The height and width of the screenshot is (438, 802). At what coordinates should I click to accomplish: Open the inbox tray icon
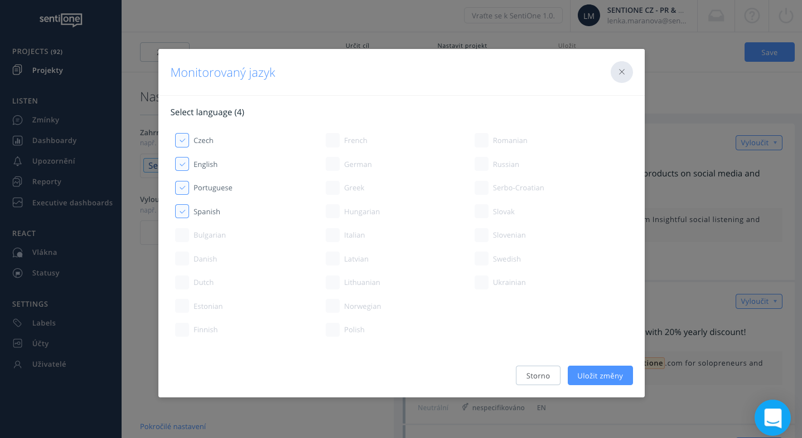pos(716,16)
